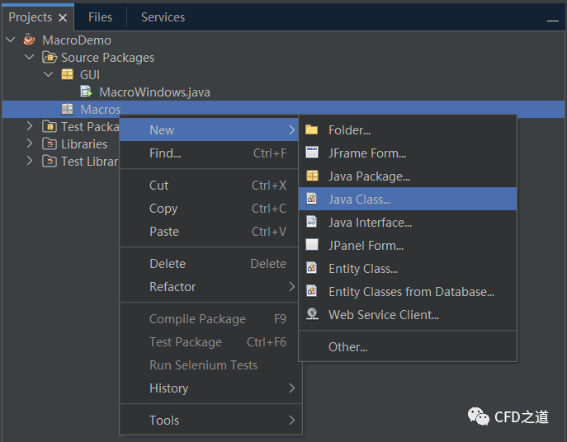This screenshot has height=442, width=567.
Task: Click the MacroDemo project coffee cup icon
Action: coord(31,40)
